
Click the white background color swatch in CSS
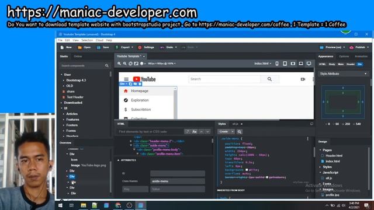coord(247,170)
